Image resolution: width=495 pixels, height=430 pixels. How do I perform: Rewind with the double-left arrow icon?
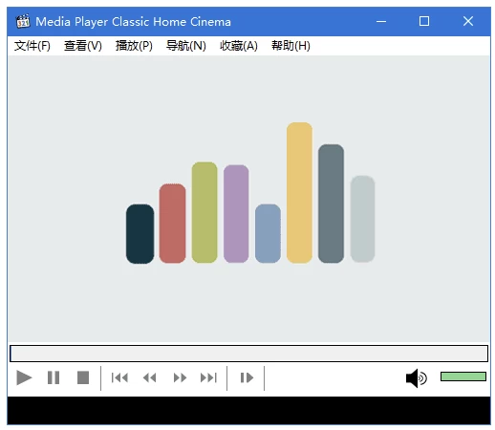[149, 378]
